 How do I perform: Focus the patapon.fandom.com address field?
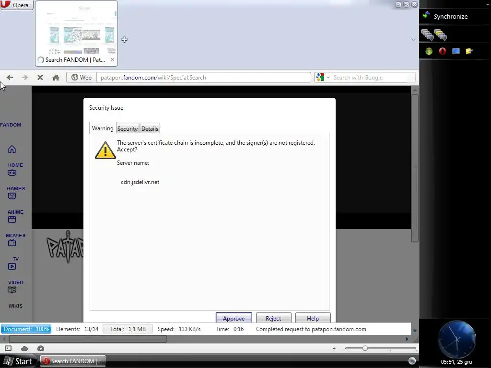click(203, 77)
